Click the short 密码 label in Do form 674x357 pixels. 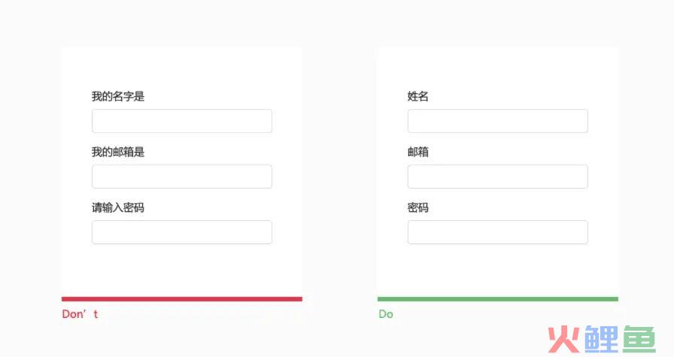coord(417,208)
